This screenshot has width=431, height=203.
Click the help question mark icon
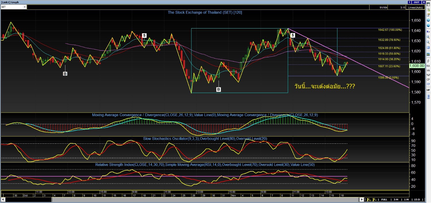428,97
